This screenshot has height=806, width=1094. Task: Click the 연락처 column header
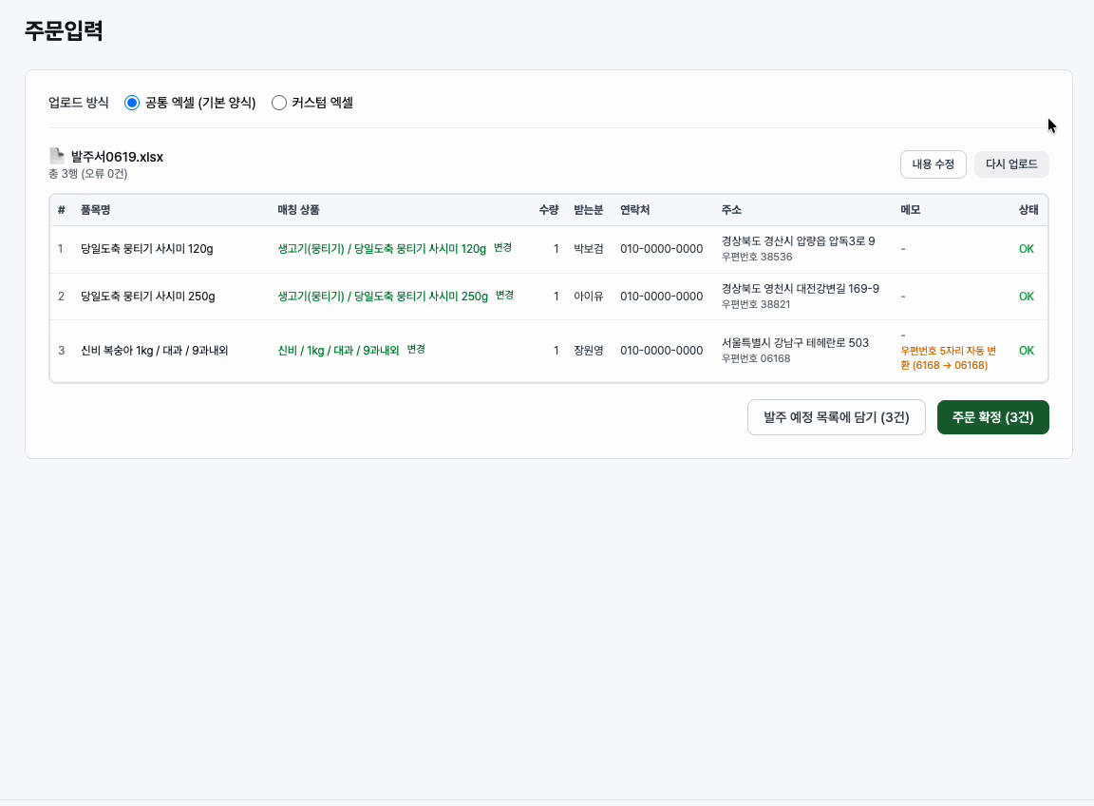(x=635, y=210)
